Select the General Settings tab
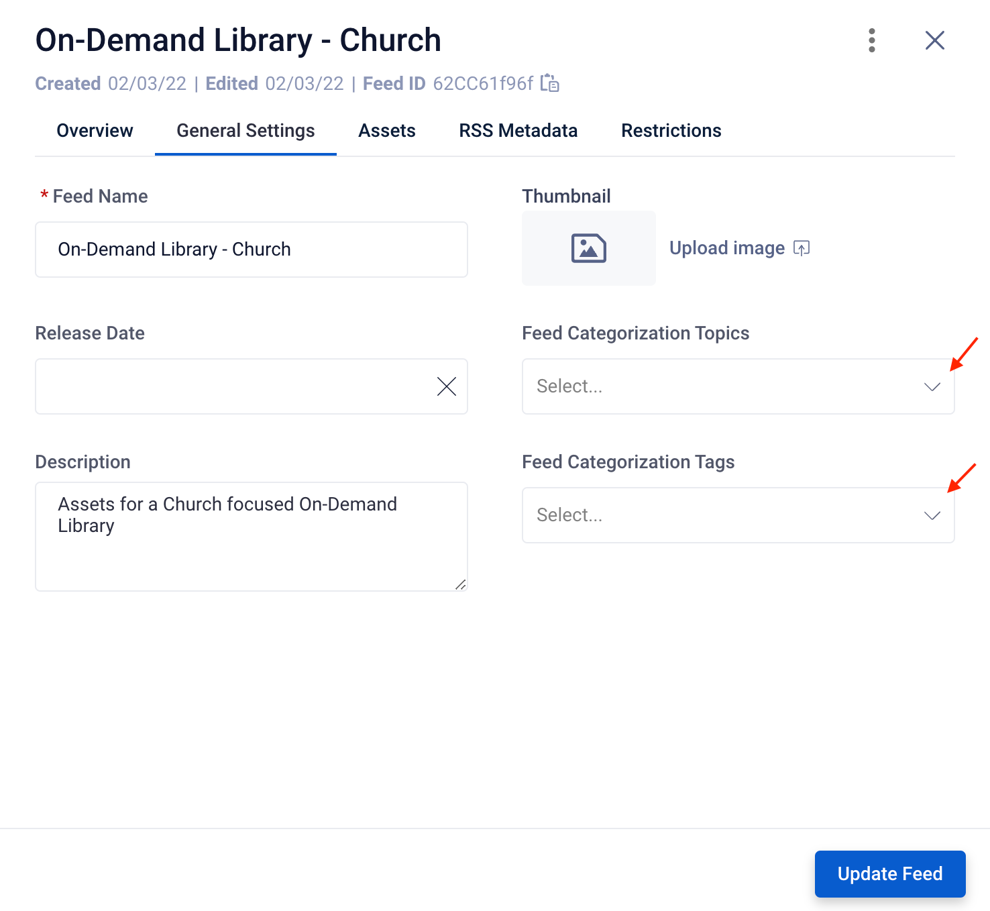 (x=245, y=131)
